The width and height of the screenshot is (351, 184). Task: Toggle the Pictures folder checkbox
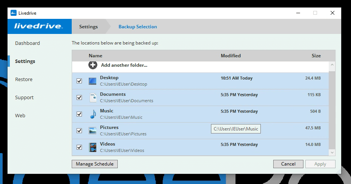click(x=79, y=131)
